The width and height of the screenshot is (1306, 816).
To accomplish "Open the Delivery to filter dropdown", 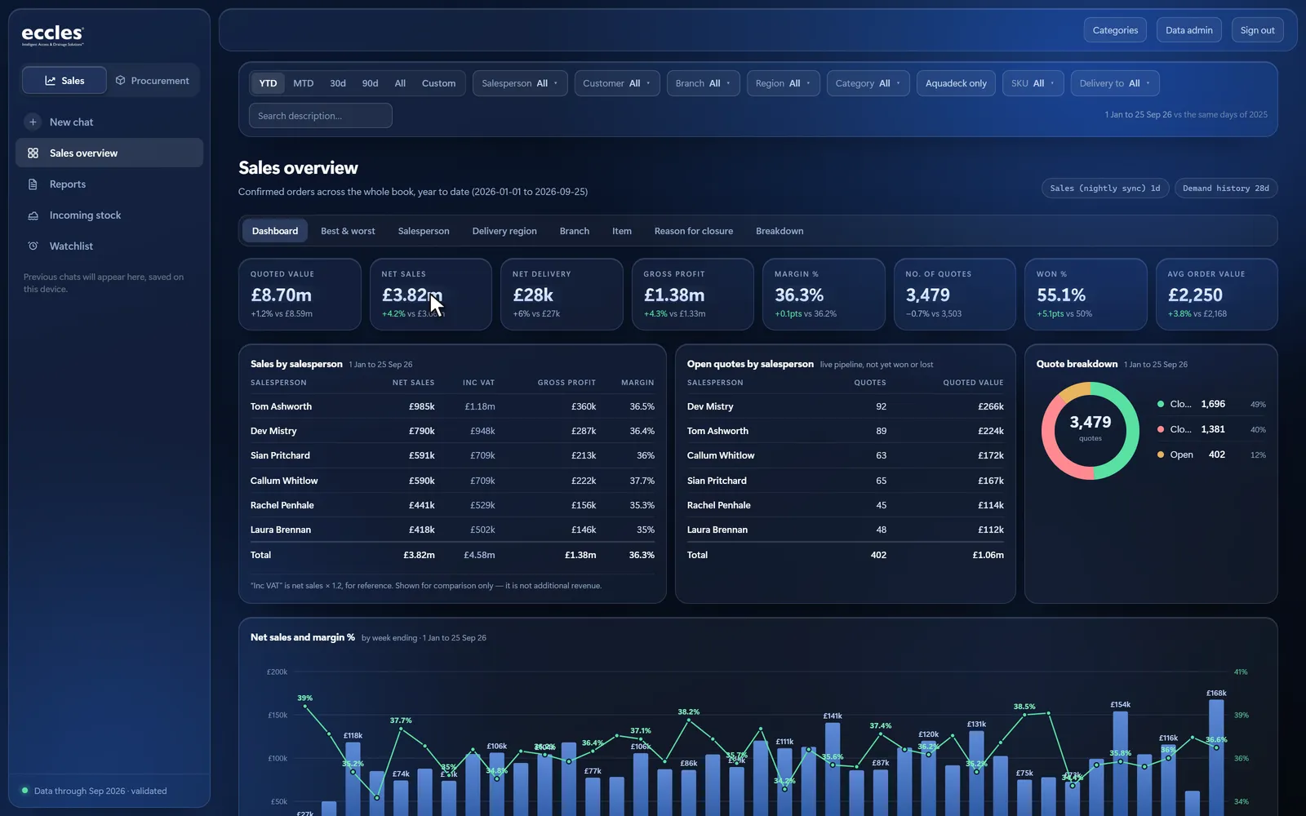I will pyautogui.click(x=1115, y=83).
